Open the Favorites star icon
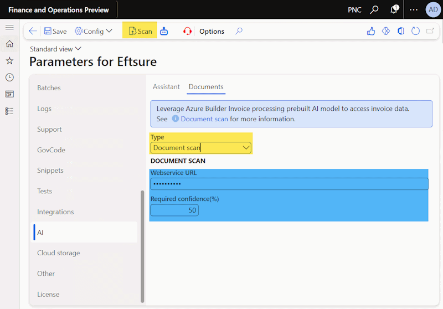Screen dimensions: 443x309 point(9,60)
